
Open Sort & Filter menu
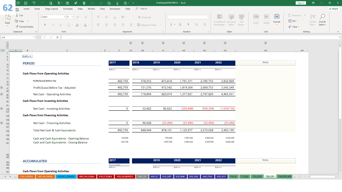point(313,20)
